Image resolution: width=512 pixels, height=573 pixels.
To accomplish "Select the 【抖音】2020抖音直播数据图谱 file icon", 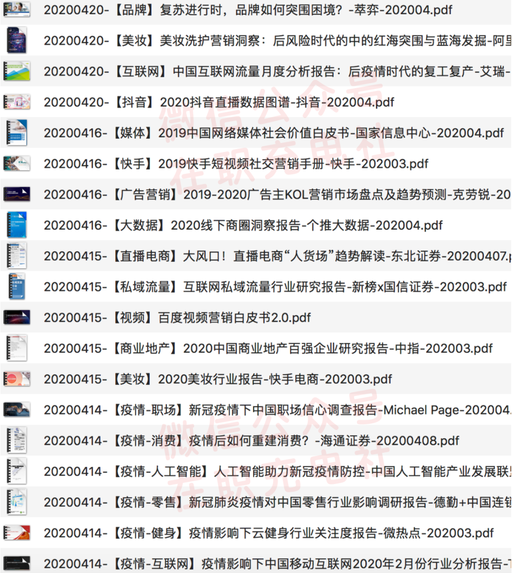I will (x=17, y=102).
